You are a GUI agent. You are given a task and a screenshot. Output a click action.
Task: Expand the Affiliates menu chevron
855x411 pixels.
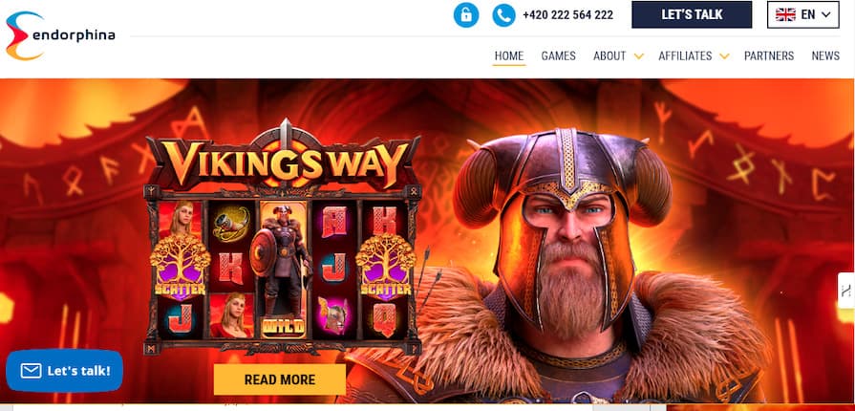(x=724, y=56)
